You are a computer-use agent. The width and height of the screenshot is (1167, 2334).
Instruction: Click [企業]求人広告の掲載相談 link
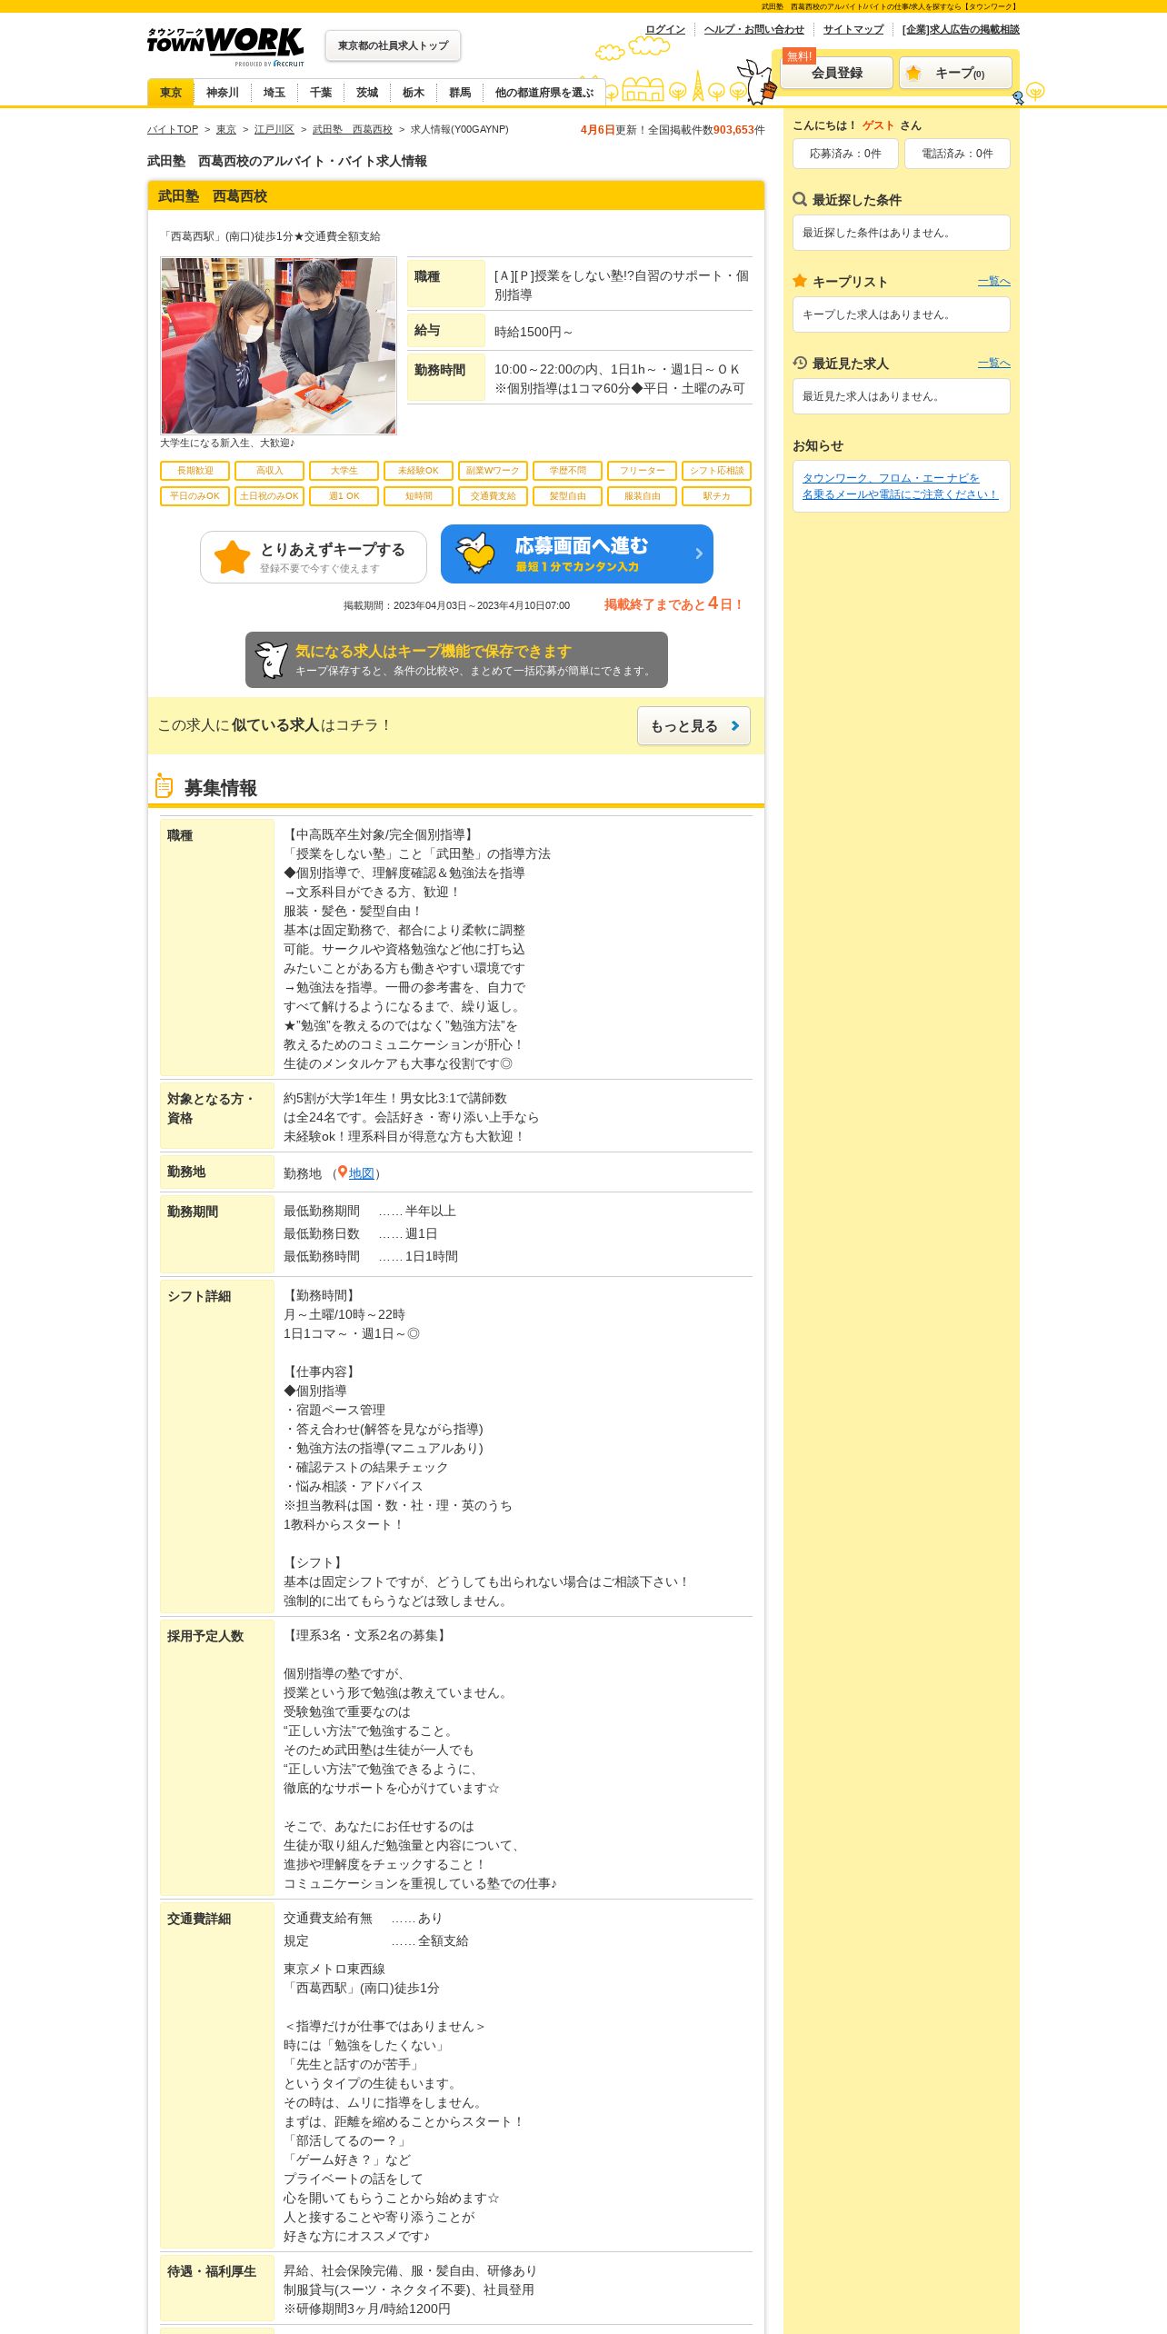(x=961, y=29)
